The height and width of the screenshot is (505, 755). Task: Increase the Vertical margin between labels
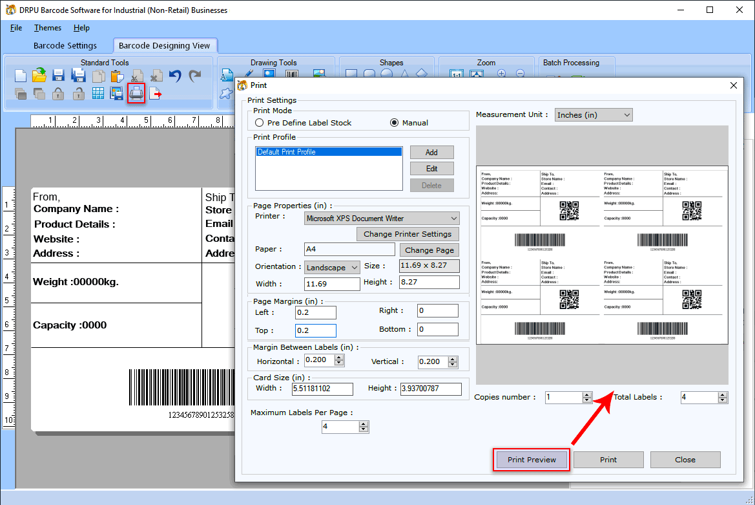click(453, 359)
